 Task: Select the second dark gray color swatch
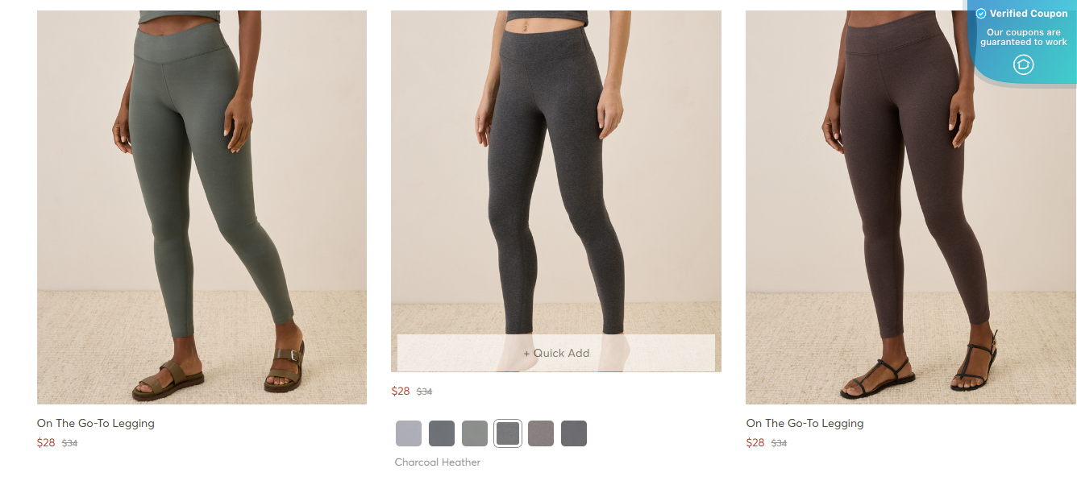[x=442, y=433]
